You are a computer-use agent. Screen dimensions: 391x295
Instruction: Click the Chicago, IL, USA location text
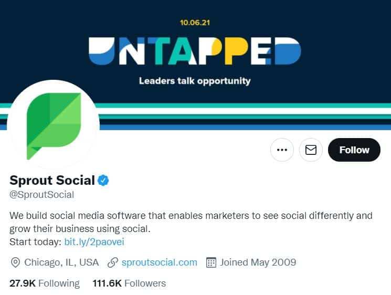61,262
